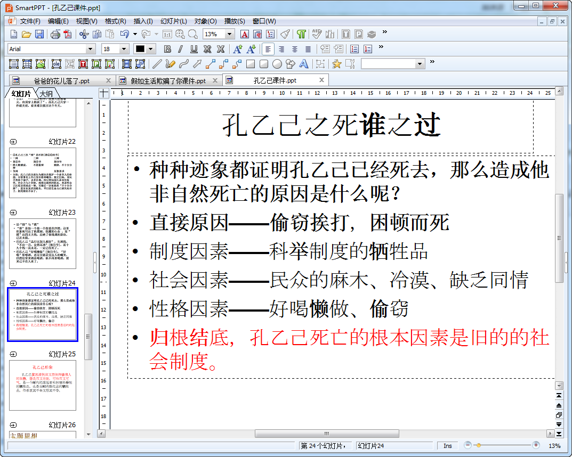Expand the Undo history dropdown arrow
Viewport: 572px width, 457px height.
(x=135, y=34)
